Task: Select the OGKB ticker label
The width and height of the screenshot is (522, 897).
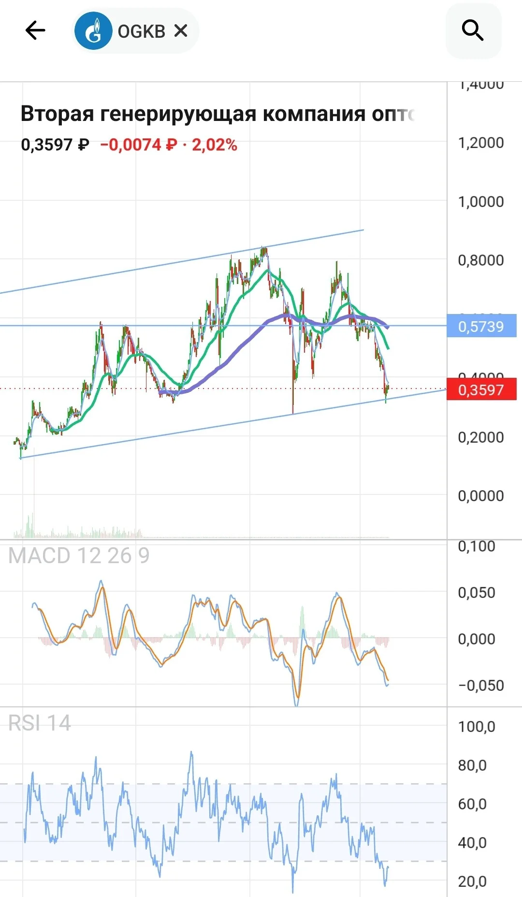Action: [x=142, y=31]
